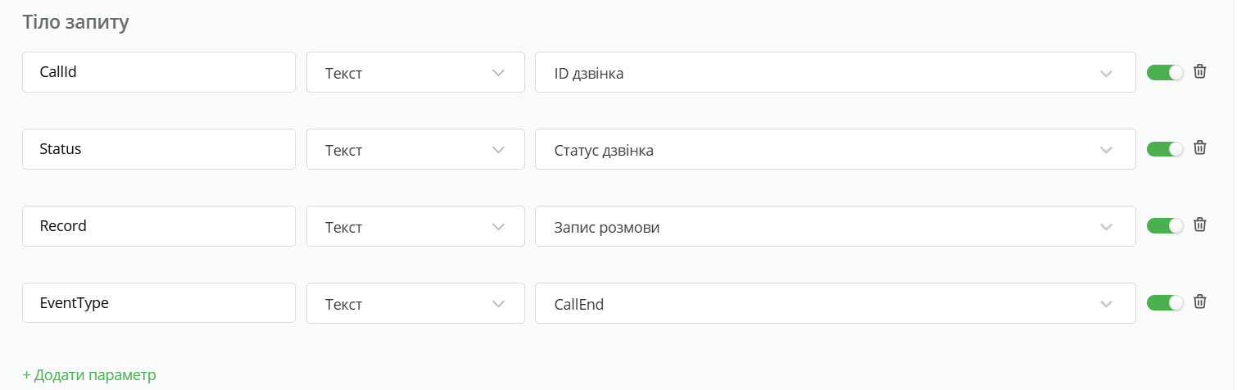Delete the CallId parameter row
Viewport: 1237px width, 390px height.
click(1199, 72)
